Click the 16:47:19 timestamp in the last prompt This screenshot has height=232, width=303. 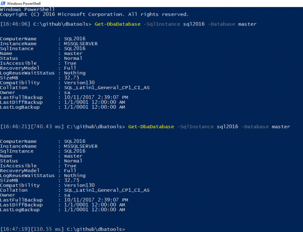coord(14,229)
